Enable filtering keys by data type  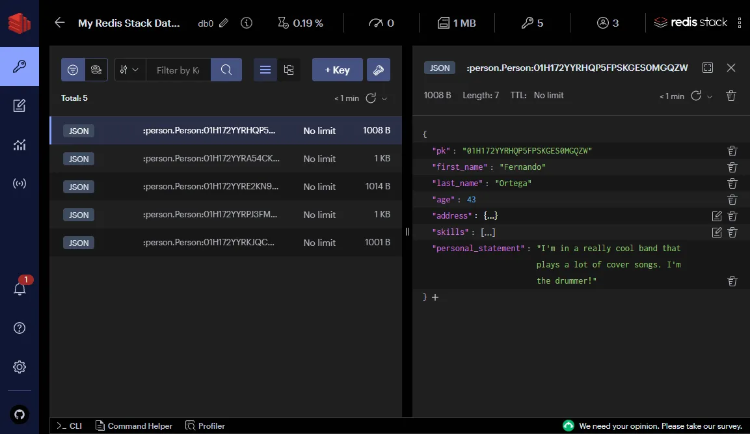tap(73, 70)
